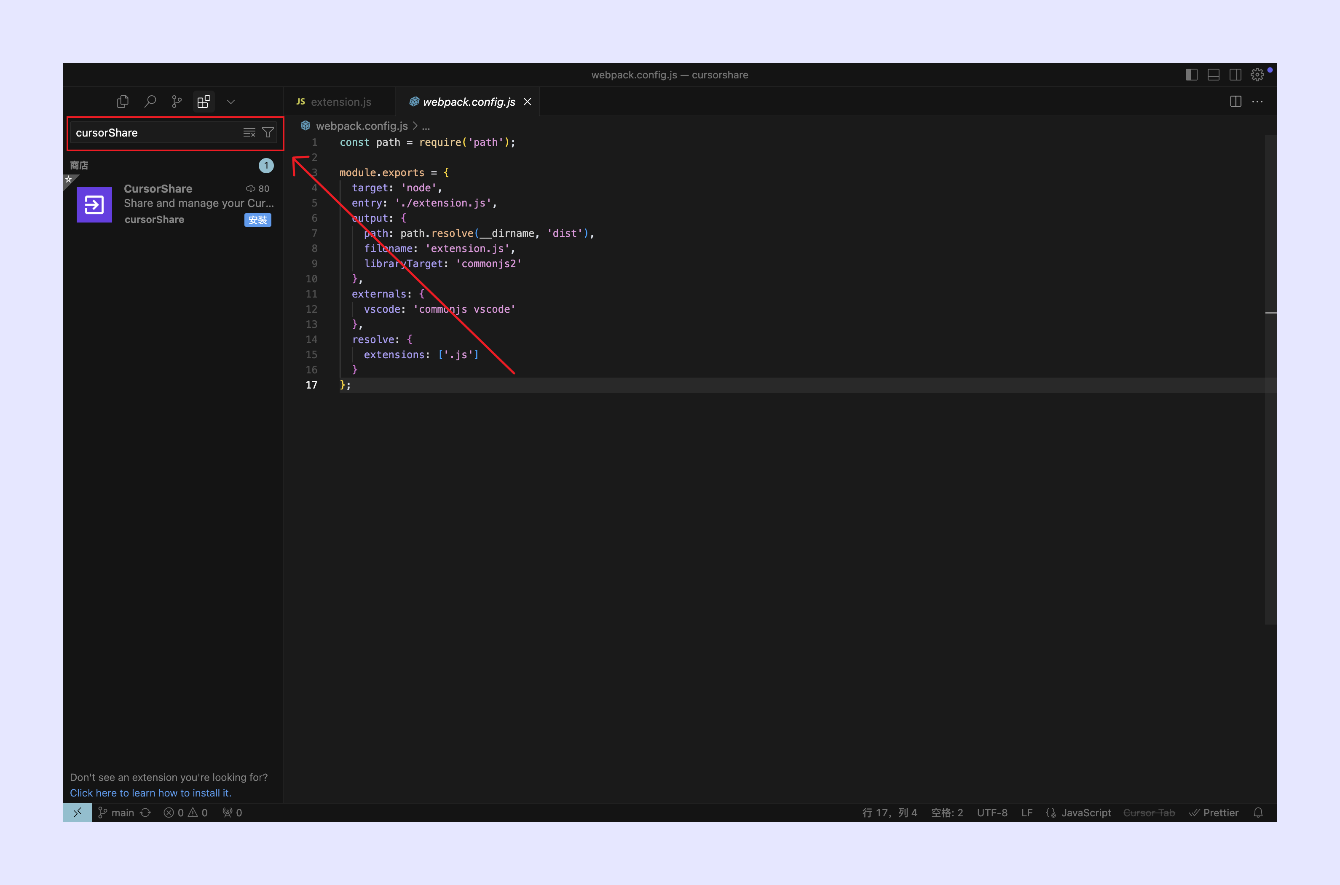
Task: Click the extension description 'Share and manage your Cur...'
Action: (x=198, y=203)
